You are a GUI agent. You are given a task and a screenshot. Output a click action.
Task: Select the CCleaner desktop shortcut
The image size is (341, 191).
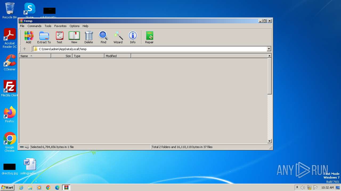point(10,63)
